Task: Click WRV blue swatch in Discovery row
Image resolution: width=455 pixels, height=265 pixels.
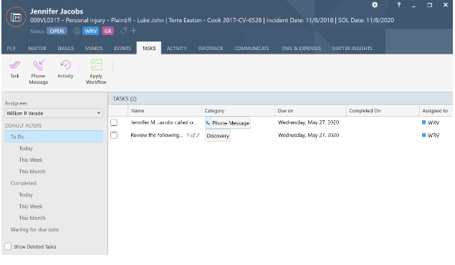Action: click(x=423, y=135)
